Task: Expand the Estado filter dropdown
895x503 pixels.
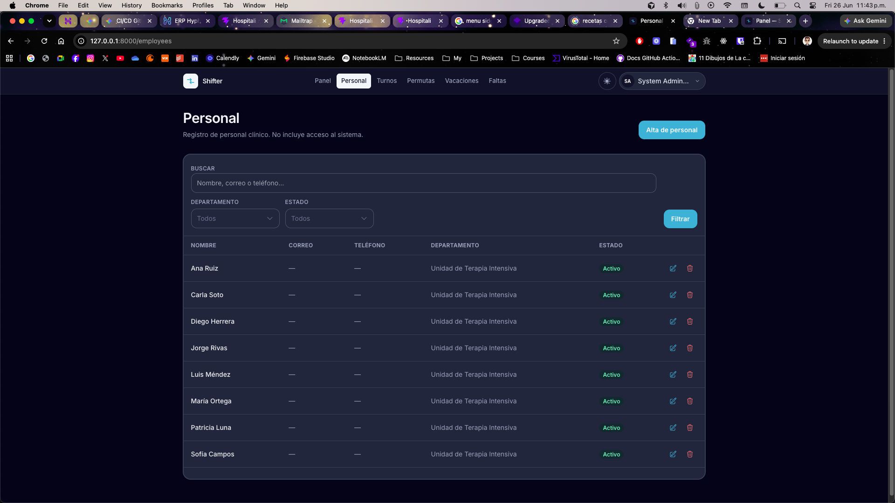Action: [329, 218]
